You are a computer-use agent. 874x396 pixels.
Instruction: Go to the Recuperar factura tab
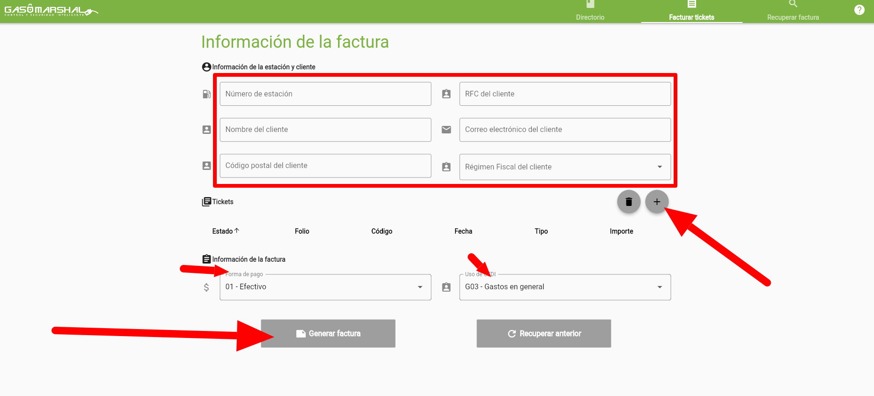pos(793,11)
